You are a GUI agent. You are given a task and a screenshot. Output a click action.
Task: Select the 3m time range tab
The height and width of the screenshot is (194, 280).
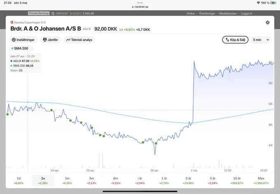click(91, 180)
